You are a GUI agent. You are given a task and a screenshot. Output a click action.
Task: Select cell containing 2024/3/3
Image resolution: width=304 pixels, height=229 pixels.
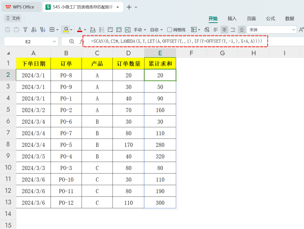point(33,168)
